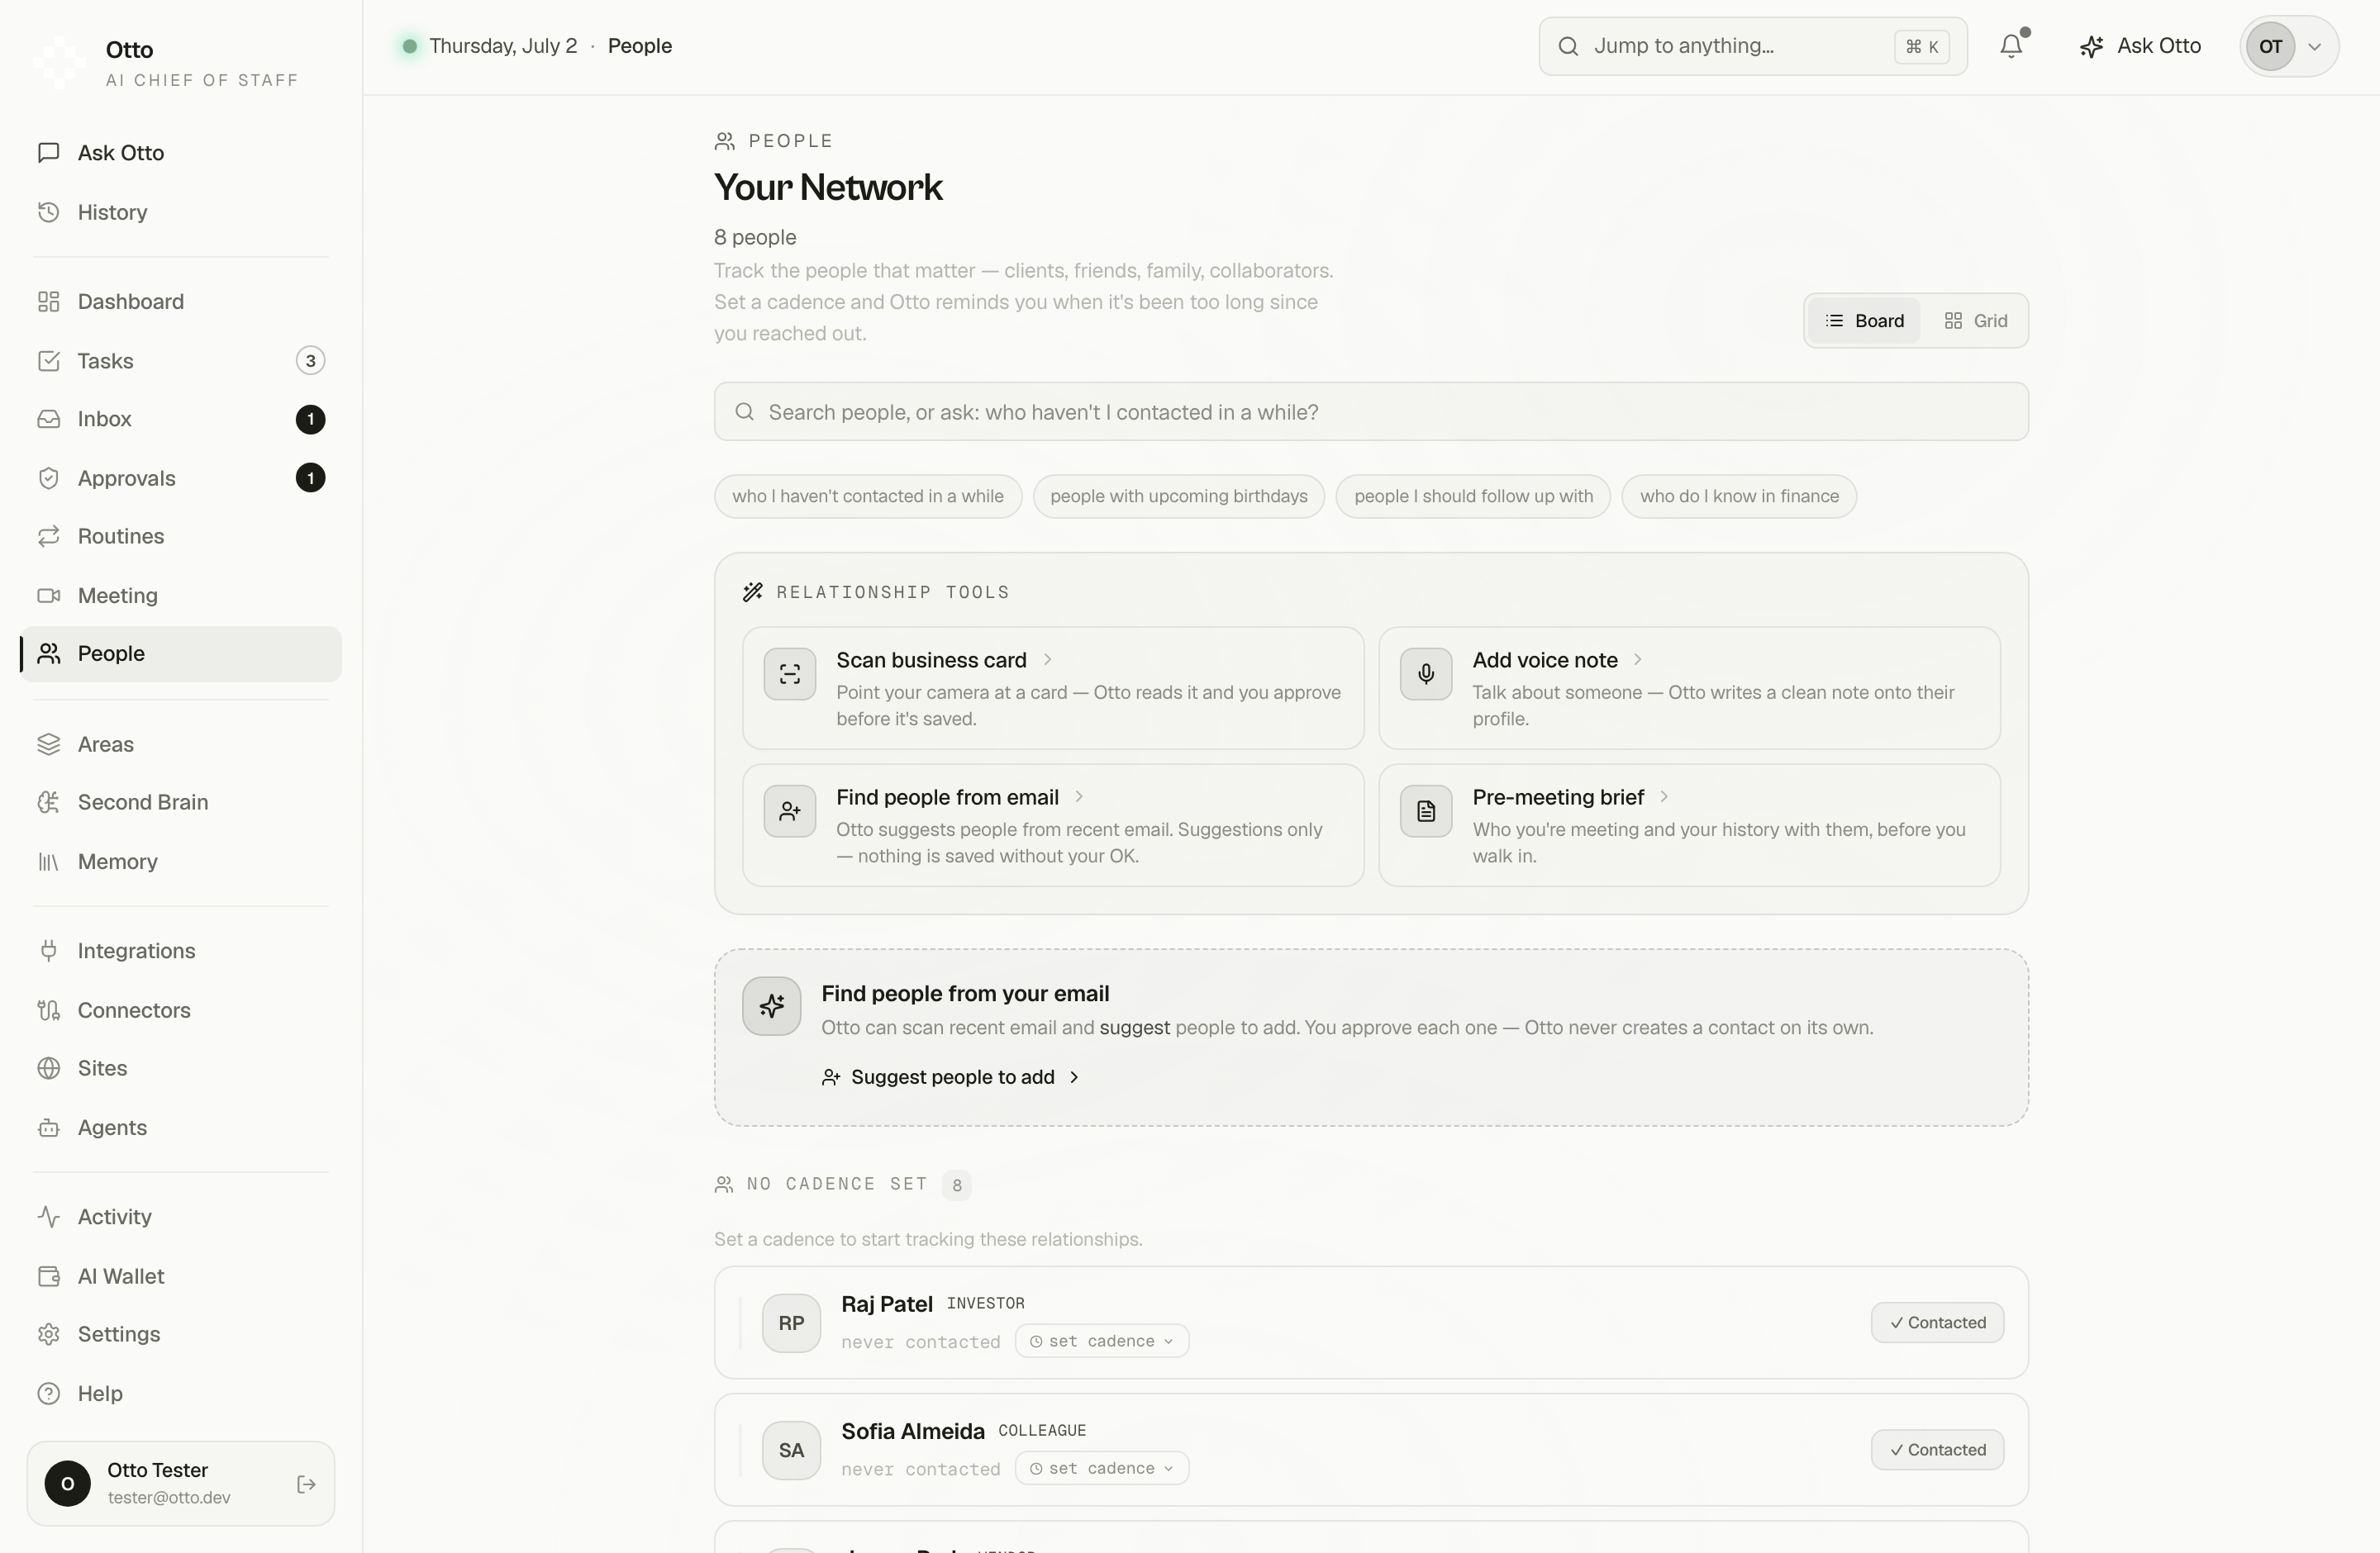Open History in the sidebar
Image resolution: width=2380 pixels, height=1553 pixels.
(x=180, y=211)
